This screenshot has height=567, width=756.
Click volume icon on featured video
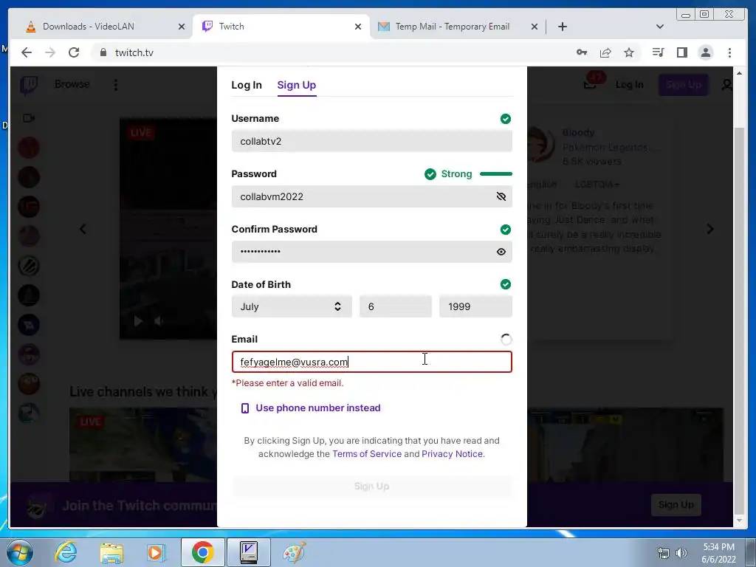point(158,321)
